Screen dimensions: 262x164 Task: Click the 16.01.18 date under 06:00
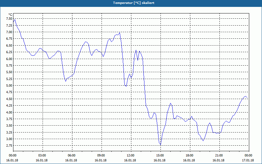(x=71, y=160)
